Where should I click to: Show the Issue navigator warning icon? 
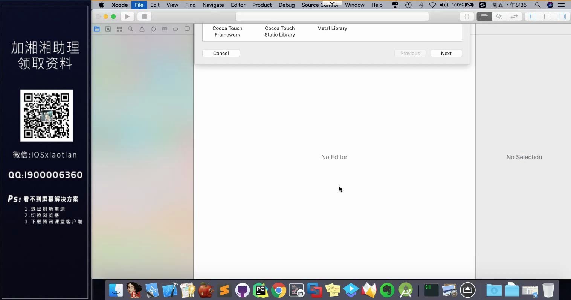(x=142, y=29)
